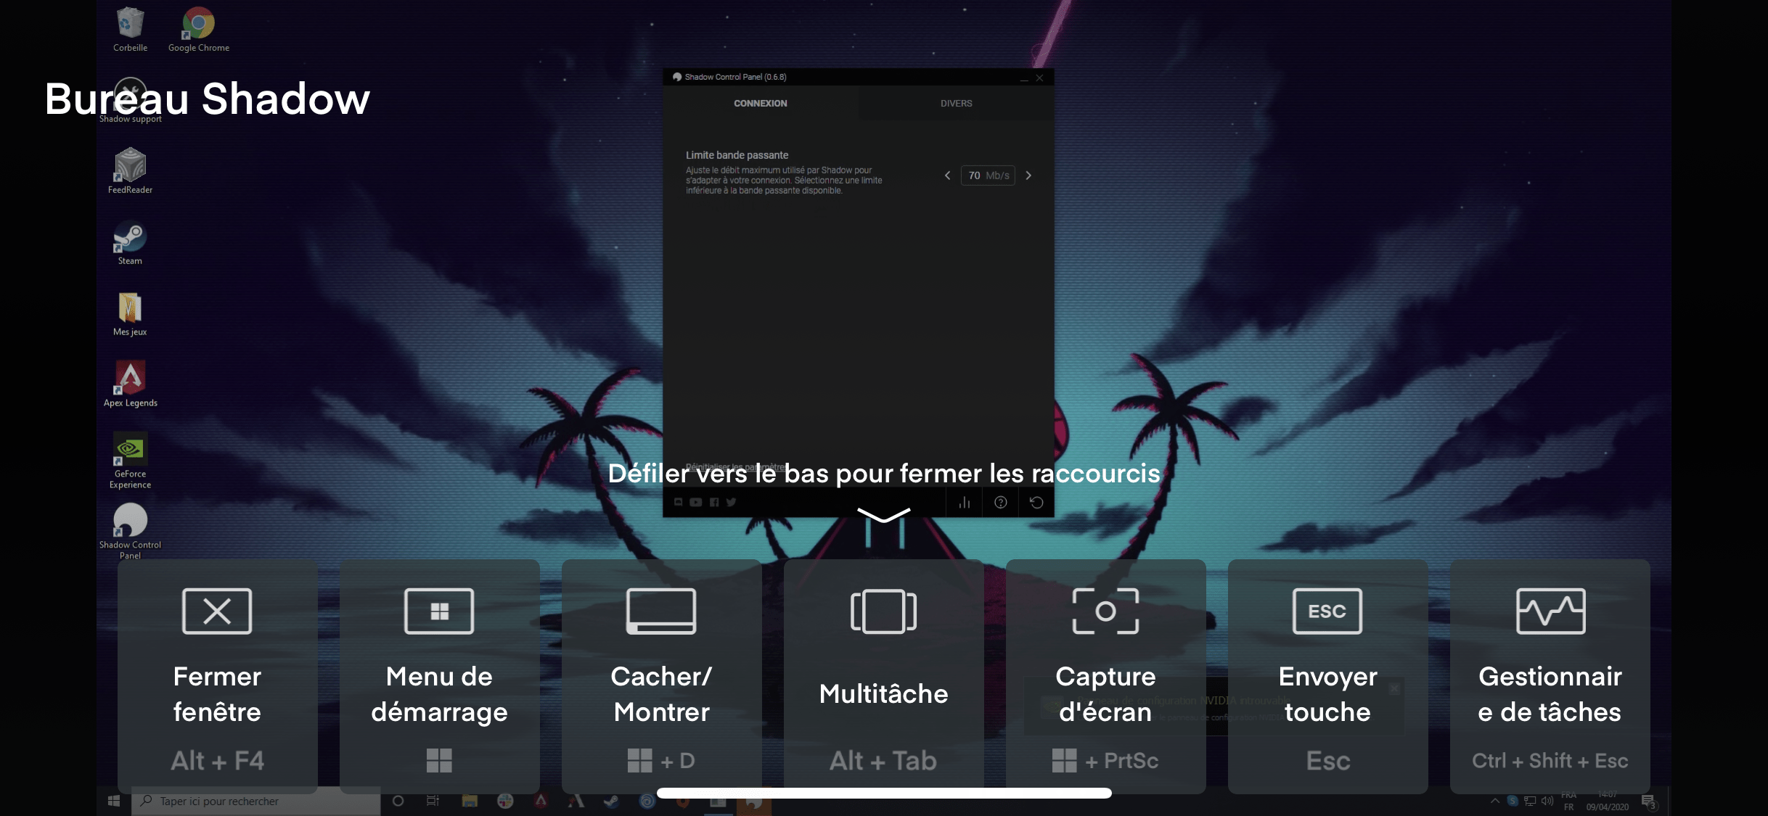
Task: Open the GeForce Experience desktop icon
Action: 130,460
